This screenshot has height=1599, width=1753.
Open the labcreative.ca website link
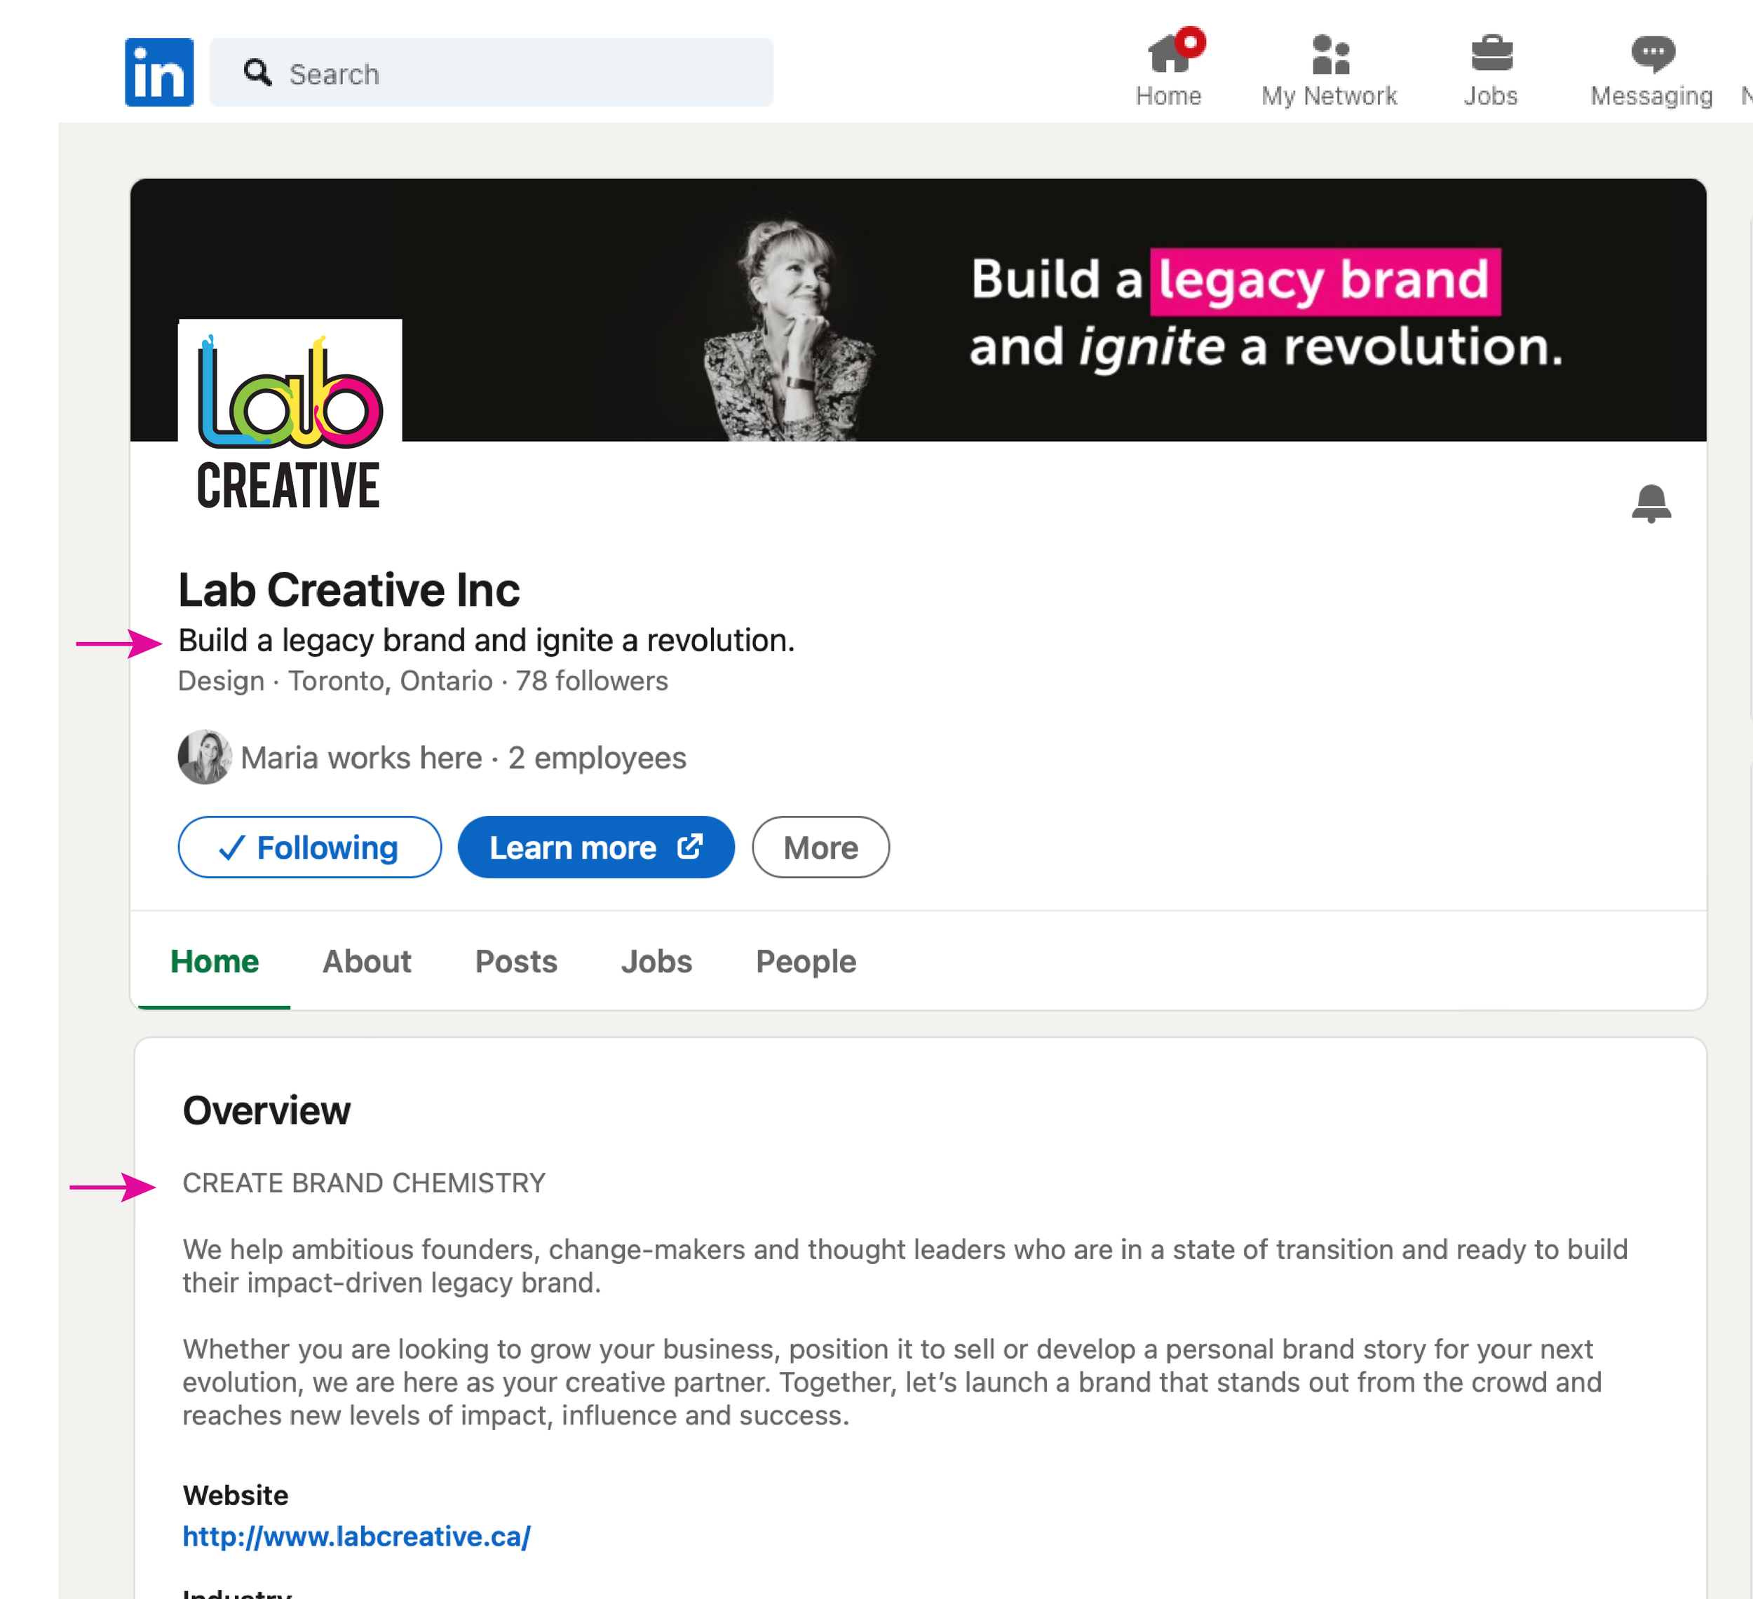(x=356, y=1537)
